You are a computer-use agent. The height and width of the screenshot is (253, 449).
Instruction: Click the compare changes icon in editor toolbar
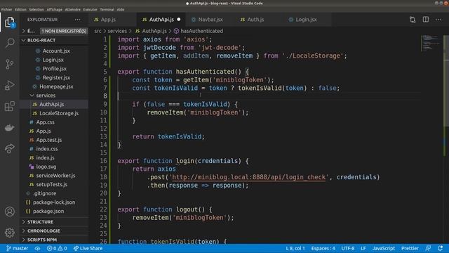[x=413, y=20]
